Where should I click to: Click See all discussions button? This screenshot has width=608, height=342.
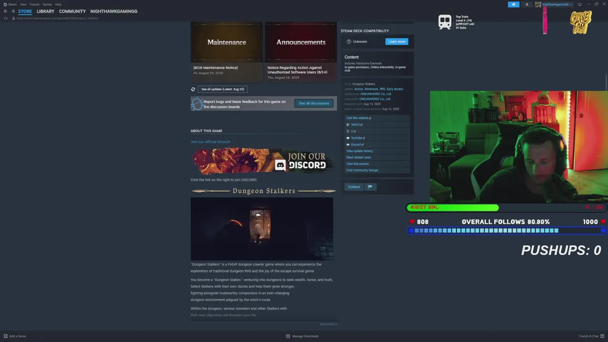[314, 104]
